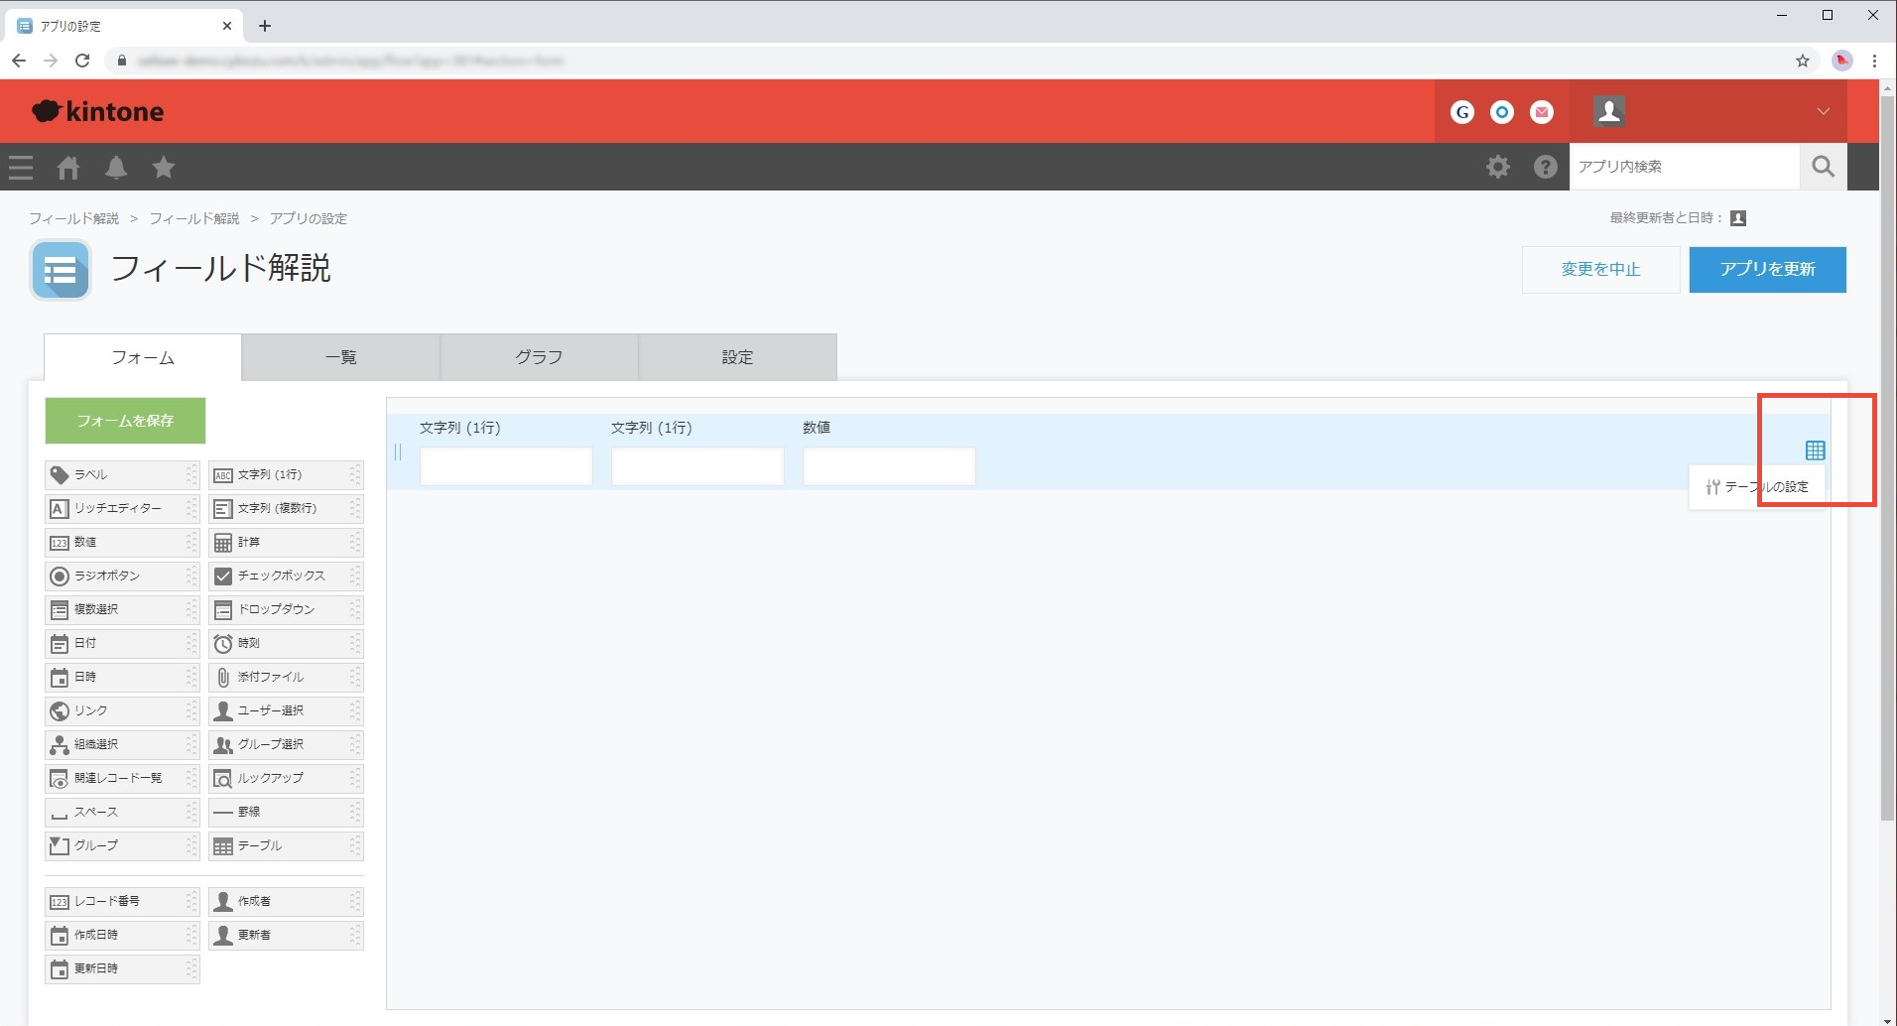Click the kintone logo
The image size is (1897, 1026).
tap(98, 111)
